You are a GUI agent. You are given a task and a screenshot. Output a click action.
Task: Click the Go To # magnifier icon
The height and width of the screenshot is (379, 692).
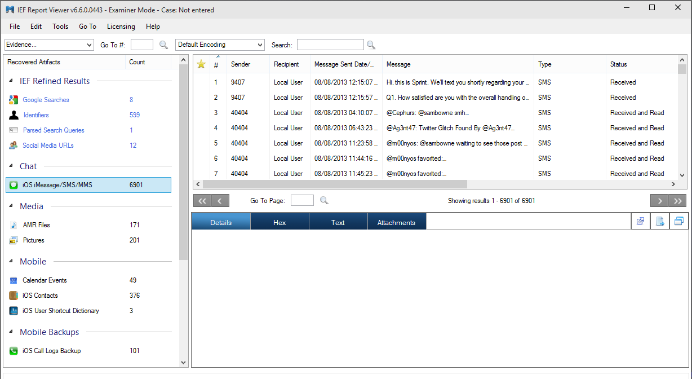(x=163, y=45)
